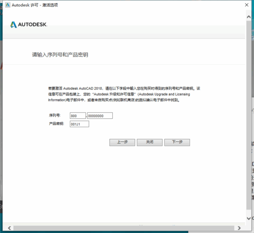Click the vertical scrollbar thumb
254x233 pixels.
[248, 115]
